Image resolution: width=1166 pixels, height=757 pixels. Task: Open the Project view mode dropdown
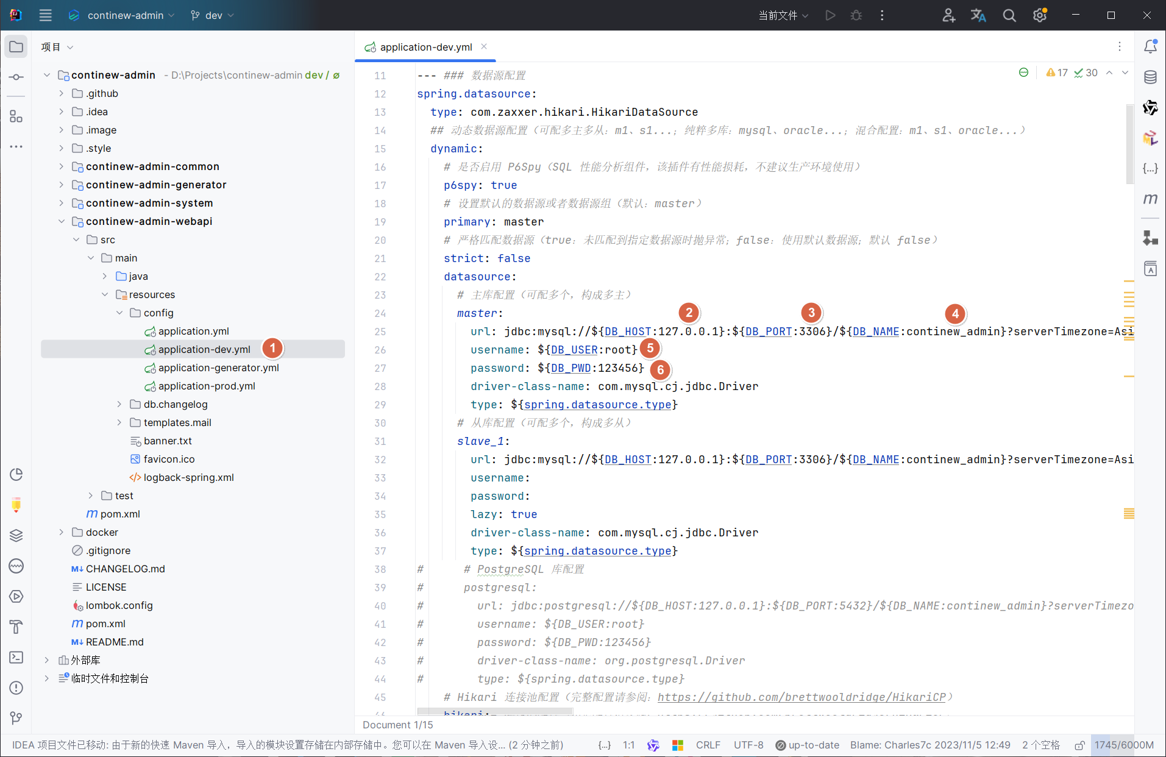[x=57, y=47]
